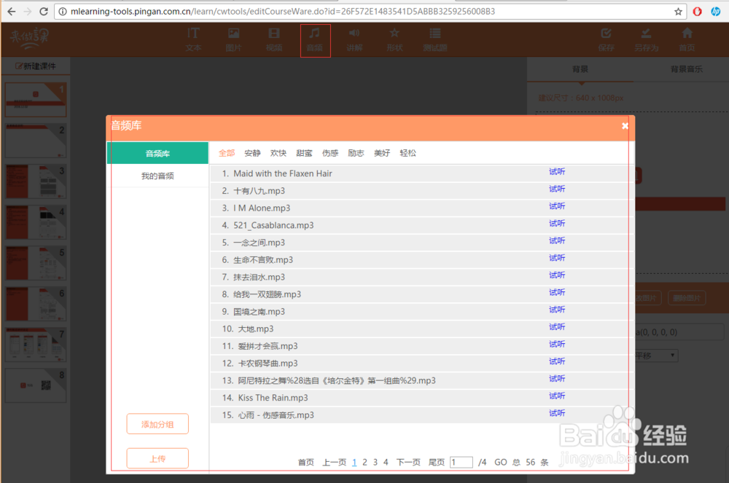Select the 形状 shape tool
The height and width of the screenshot is (483, 729).
(394, 39)
